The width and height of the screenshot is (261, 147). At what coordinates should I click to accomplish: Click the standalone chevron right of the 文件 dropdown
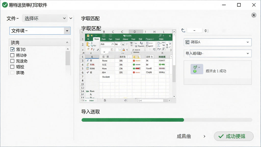[x=71, y=18]
